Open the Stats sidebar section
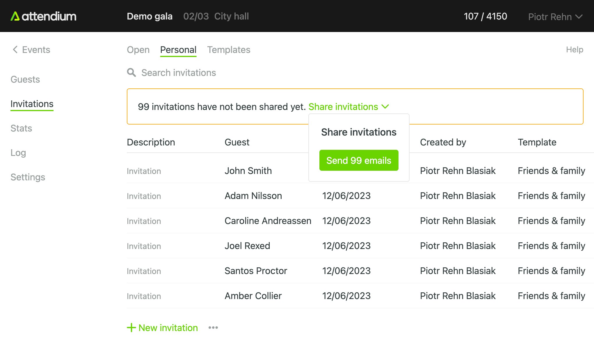 pyautogui.click(x=21, y=128)
